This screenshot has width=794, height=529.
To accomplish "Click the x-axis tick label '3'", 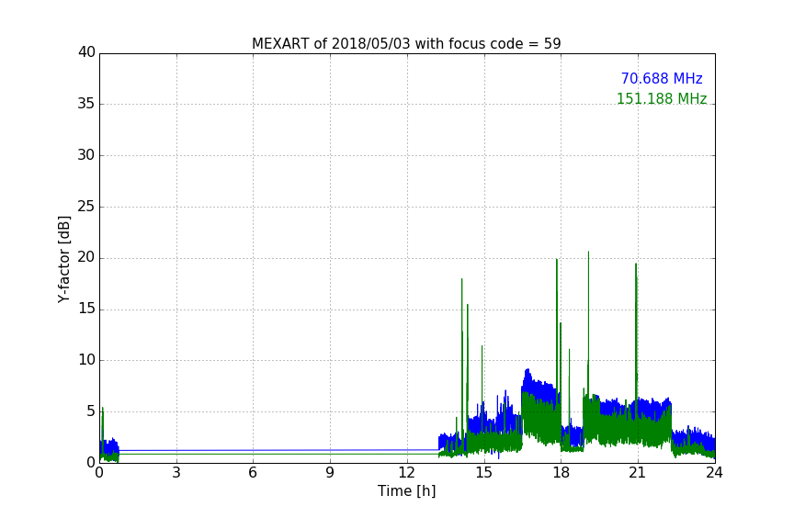I will 176,473.
